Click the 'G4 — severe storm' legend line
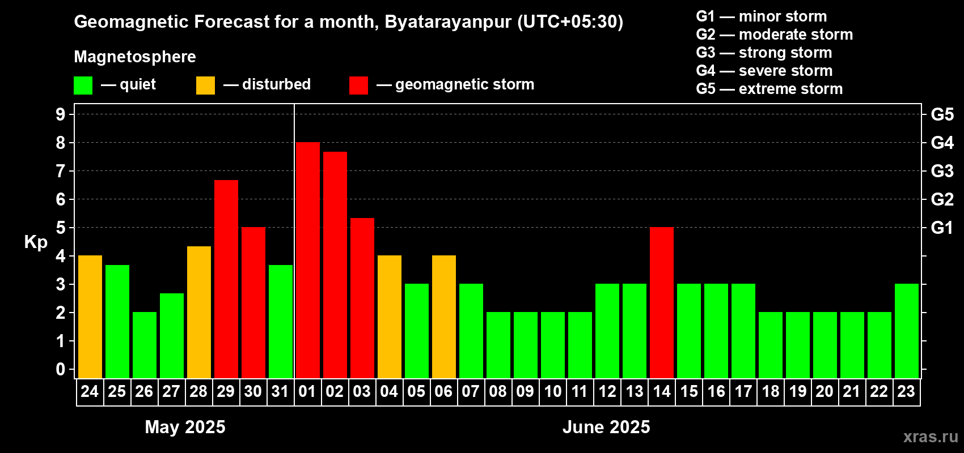Viewport: 964px width, 453px height. (764, 71)
